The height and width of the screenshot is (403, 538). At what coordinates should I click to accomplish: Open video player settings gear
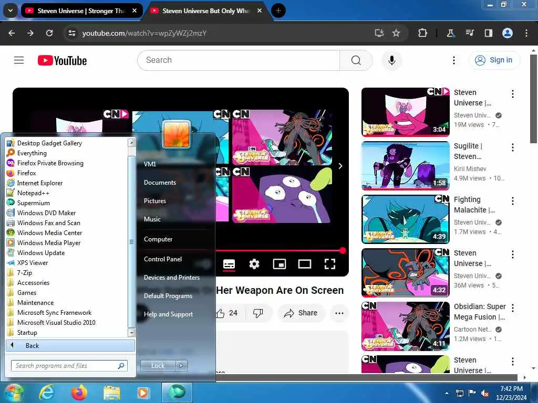click(254, 264)
